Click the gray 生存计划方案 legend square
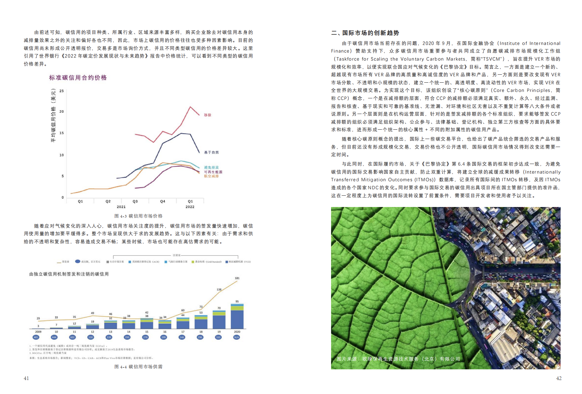Viewport: 582px width, 394px height. click(x=108, y=262)
